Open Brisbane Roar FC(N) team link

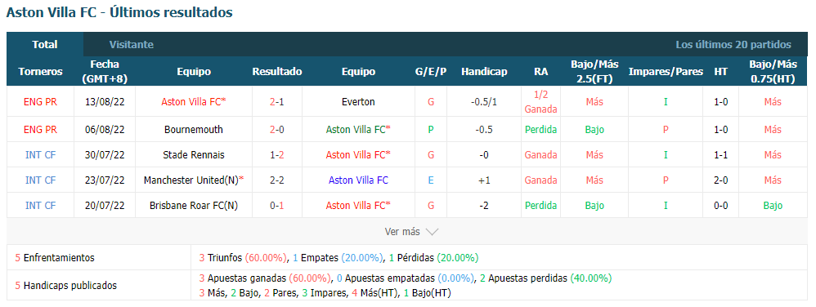(x=193, y=206)
